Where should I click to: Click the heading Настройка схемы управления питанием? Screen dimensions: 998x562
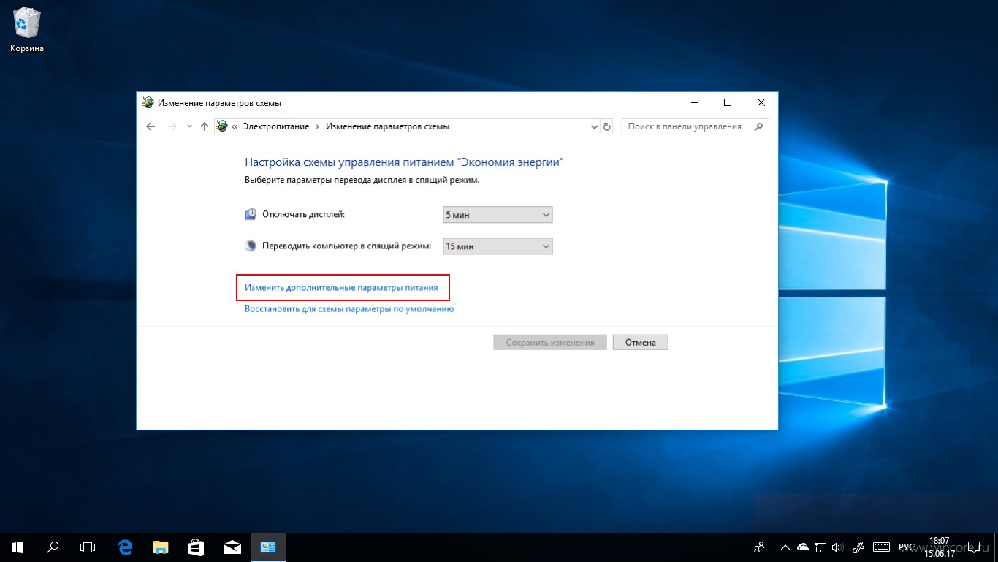coord(405,162)
